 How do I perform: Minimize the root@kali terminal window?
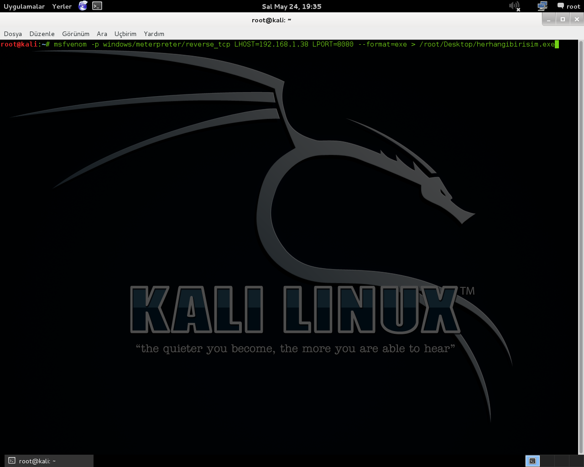point(549,19)
